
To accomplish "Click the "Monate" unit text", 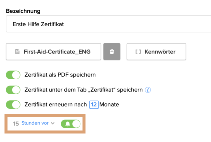I will coord(109,104).
